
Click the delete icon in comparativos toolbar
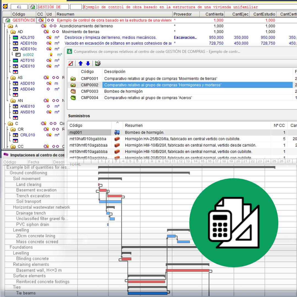(71, 64)
